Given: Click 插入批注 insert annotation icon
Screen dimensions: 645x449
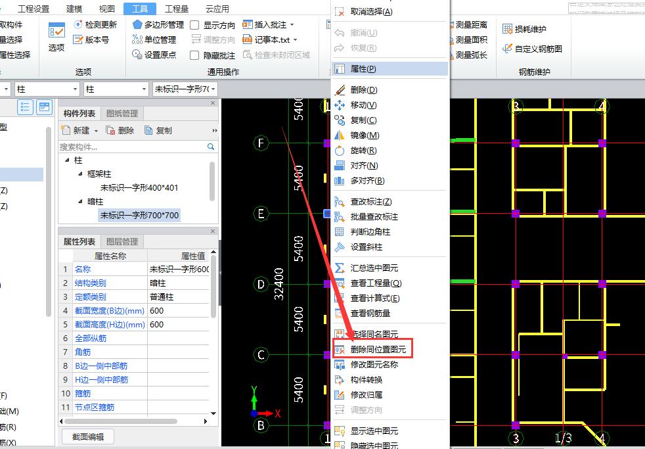Looking at the screenshot, I should pos(247,25).
